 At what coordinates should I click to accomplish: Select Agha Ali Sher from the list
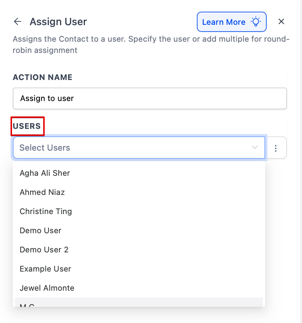[x=45, y=173]
